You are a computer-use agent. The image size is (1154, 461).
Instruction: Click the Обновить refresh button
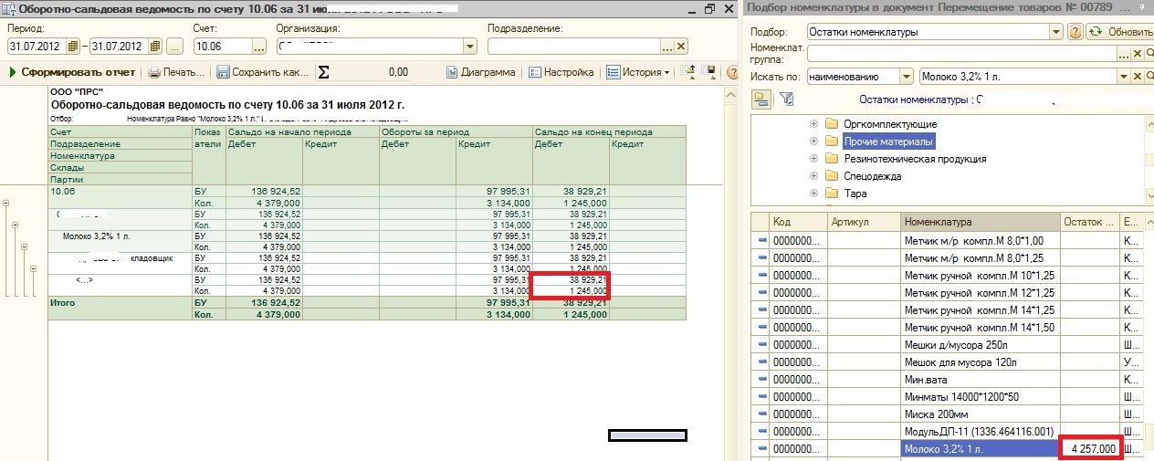tap(1121, 32)
